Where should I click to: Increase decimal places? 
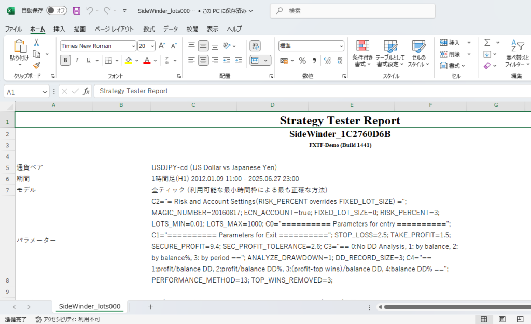[327, 61]
